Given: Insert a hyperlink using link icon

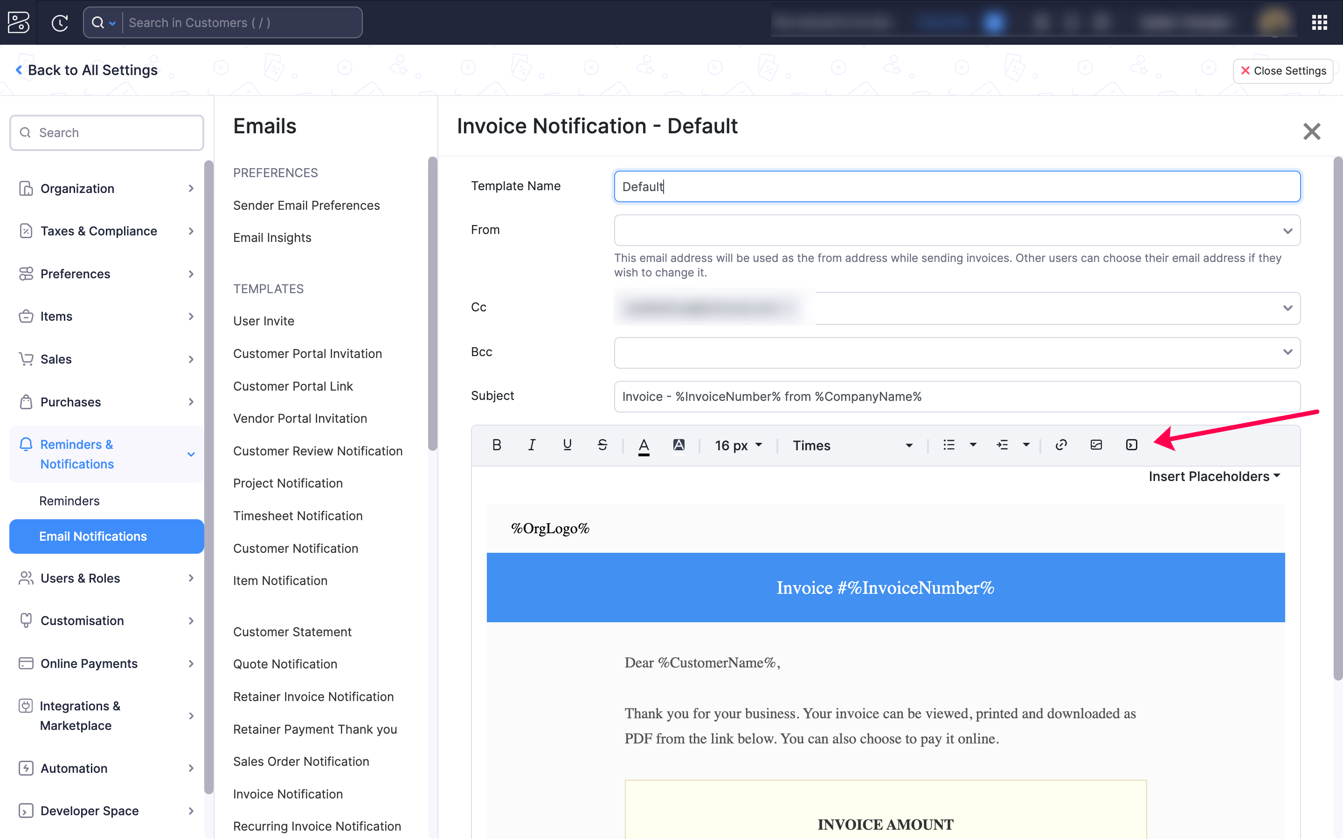Looking at the screenshot, I should click(1061, 445).
